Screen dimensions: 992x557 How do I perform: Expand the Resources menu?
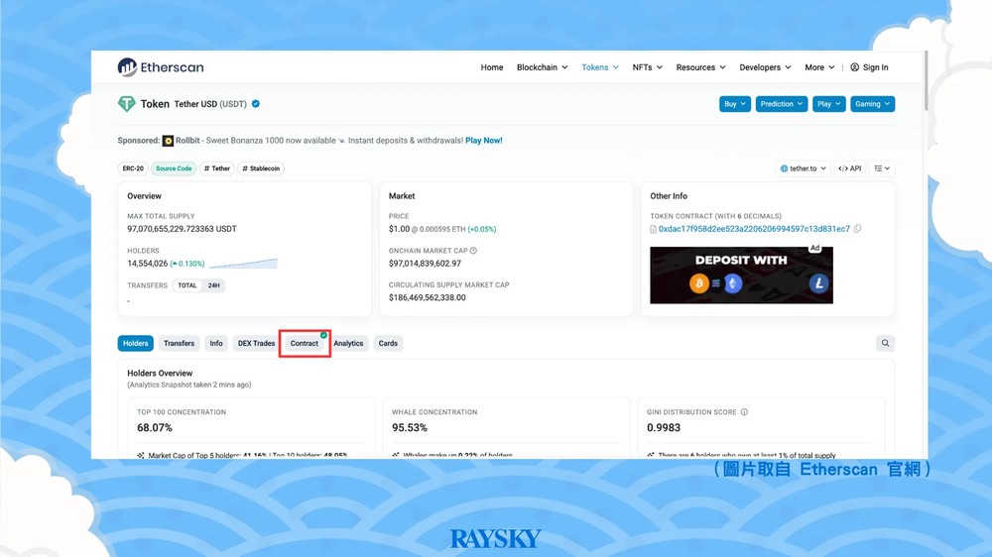coord(700,67)
